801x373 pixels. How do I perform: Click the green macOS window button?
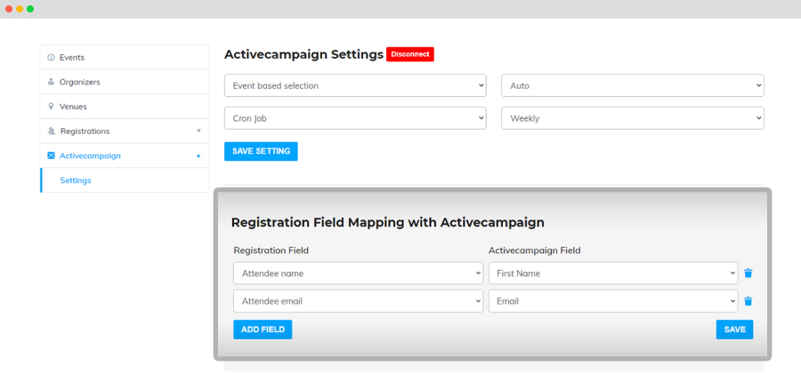tap(30, 9)
